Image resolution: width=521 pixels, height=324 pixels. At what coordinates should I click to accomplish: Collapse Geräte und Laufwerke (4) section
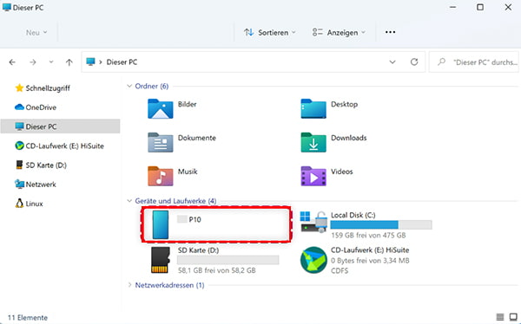click(129, 201)
